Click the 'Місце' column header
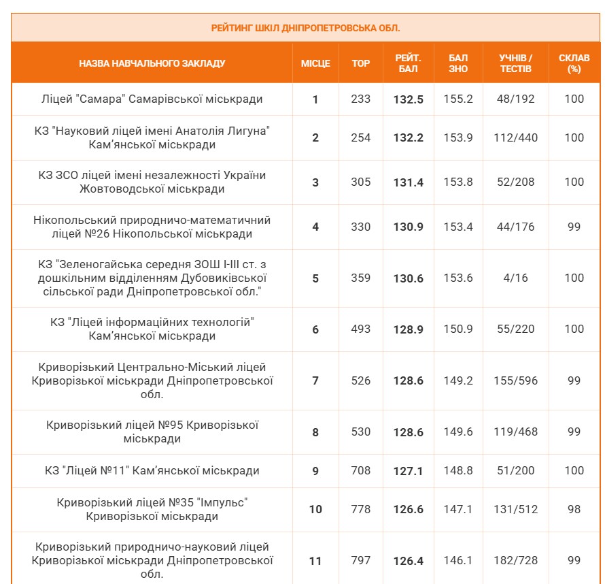This screenshot has width=605, height=584. pyautogui.click(x=315, y=63)
